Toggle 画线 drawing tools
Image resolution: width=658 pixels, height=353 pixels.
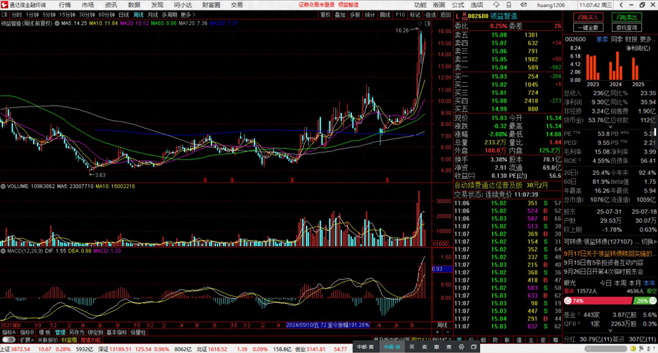(x=385, y=15)
